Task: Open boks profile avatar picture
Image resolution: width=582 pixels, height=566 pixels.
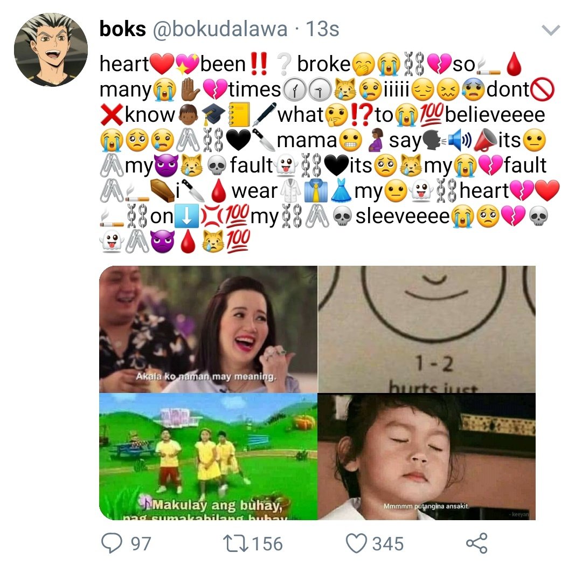Action: click(x=51, y=50)
